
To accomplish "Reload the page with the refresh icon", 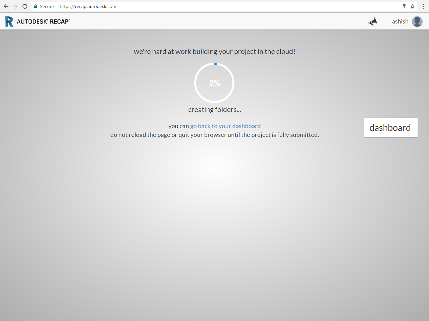I will coord(25,6).
